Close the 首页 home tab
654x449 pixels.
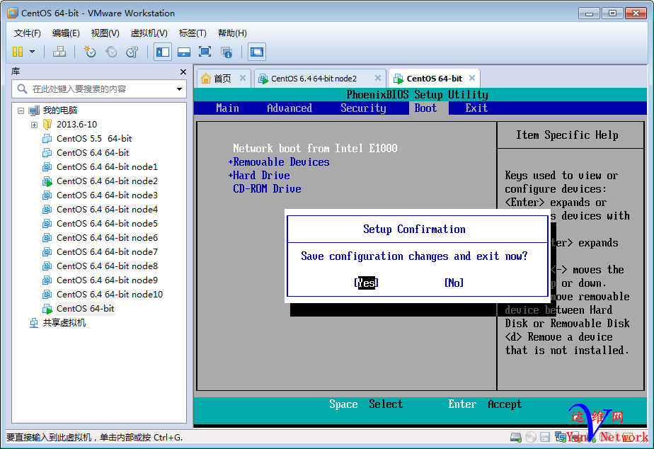click(x=243, y=78)
